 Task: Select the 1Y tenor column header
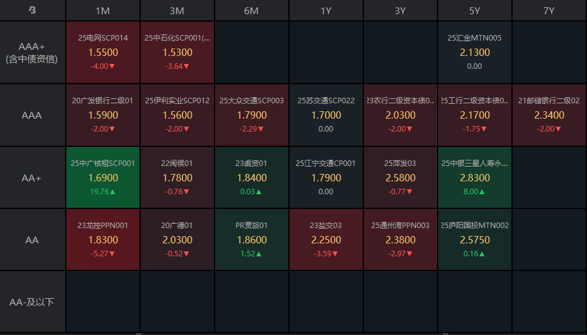tap(326, 10)
